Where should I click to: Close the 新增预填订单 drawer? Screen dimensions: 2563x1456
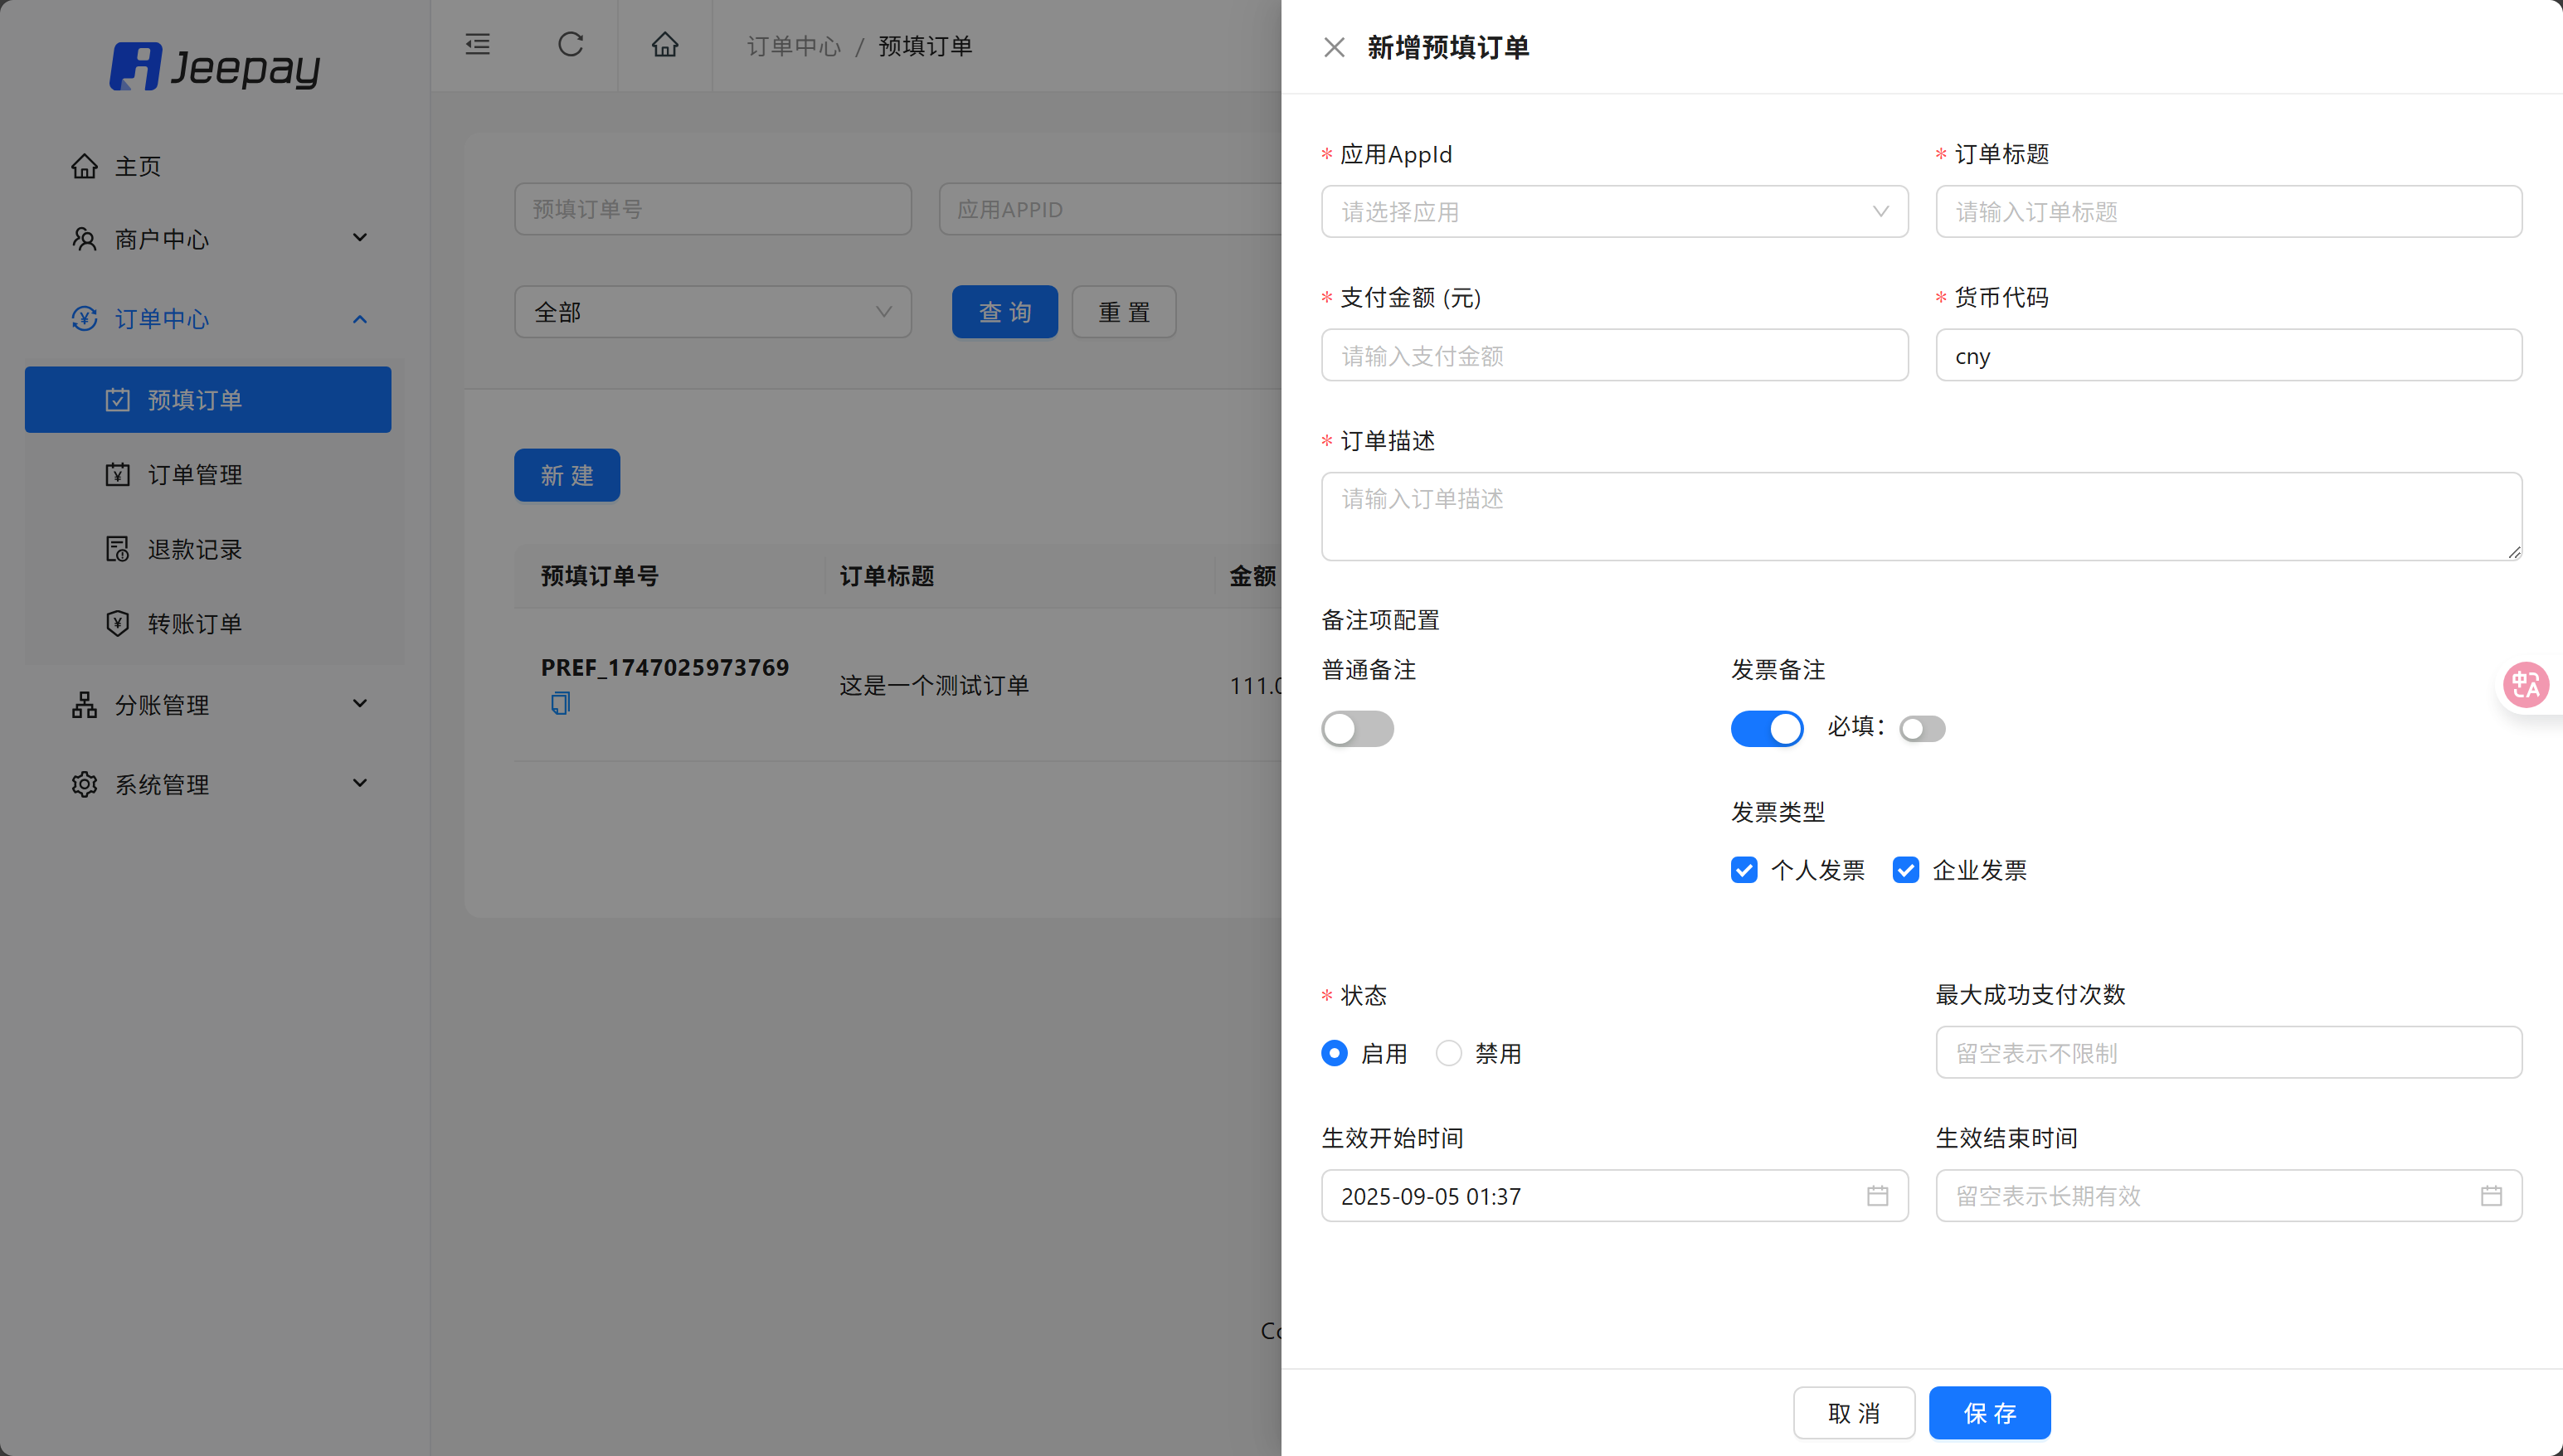click(x=1334, y=47)
